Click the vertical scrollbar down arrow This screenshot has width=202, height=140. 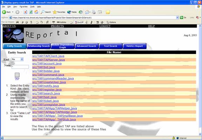coord(200,134)
